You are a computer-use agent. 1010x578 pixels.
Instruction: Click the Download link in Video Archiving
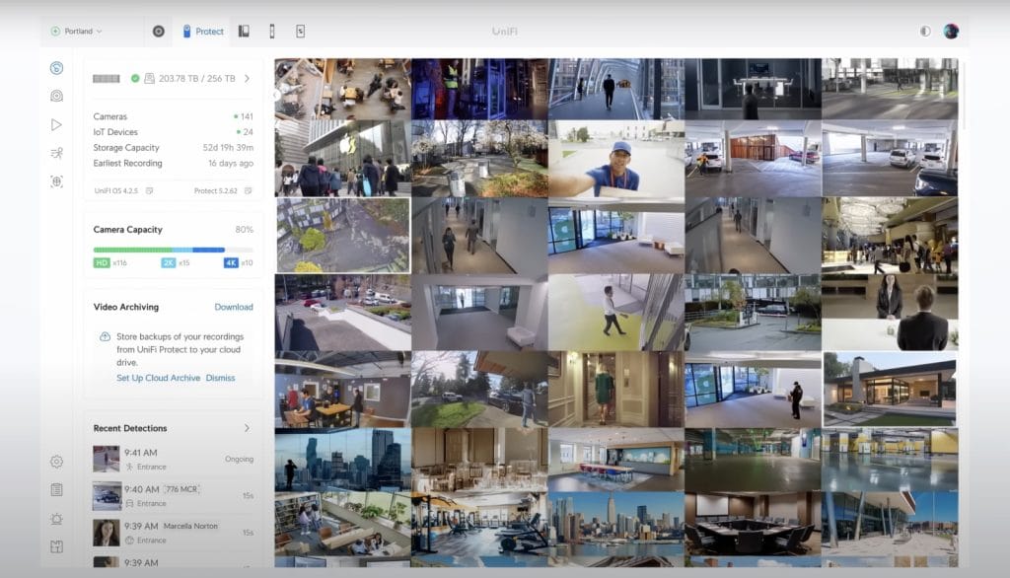click(234, 307)
